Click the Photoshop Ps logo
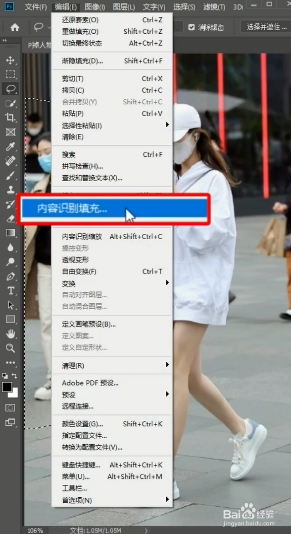This screenshot has height=534, width=291. (10, 7)
